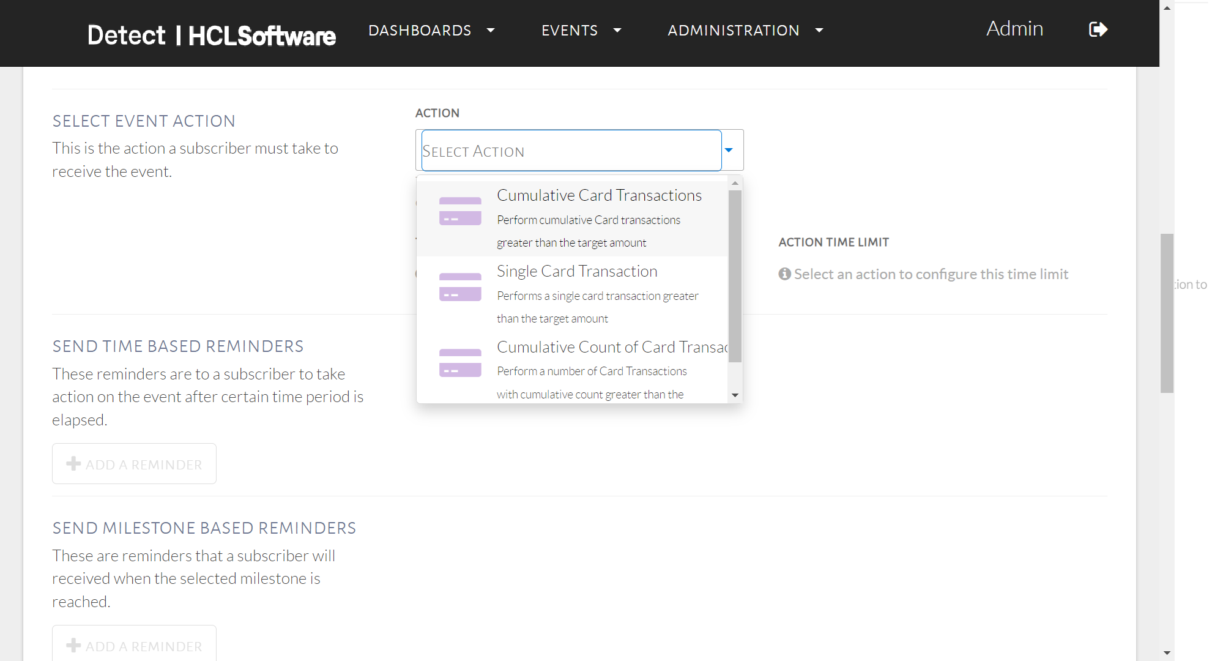1223x661 pixels.
Task: Click dropdown list scroll up arrow
Action: tap(735, 183)
